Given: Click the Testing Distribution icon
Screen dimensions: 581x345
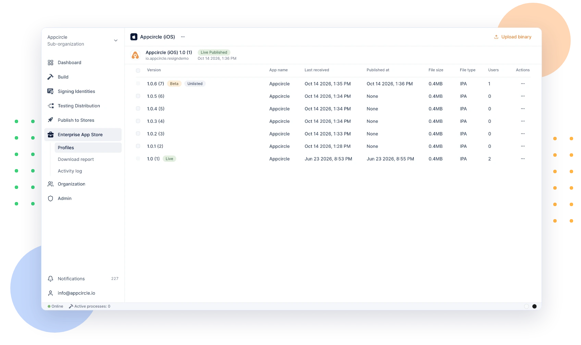Looking at the screenshot, I should (x=50, y=106).
